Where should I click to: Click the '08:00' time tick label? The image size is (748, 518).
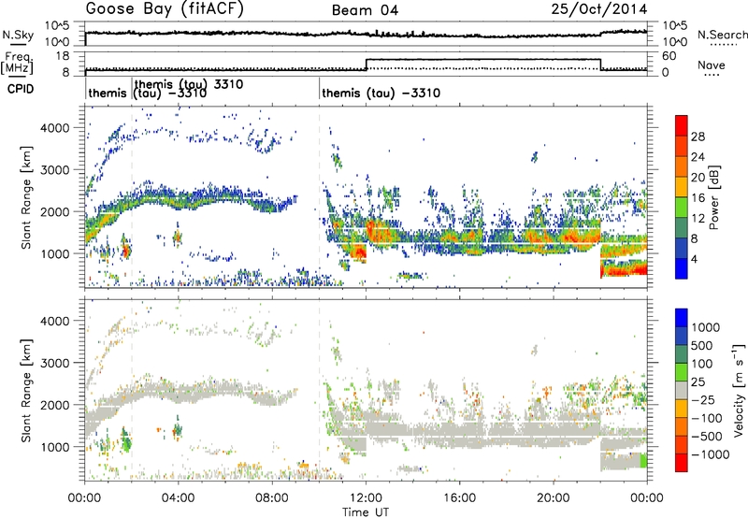click(x=272, y=498)
